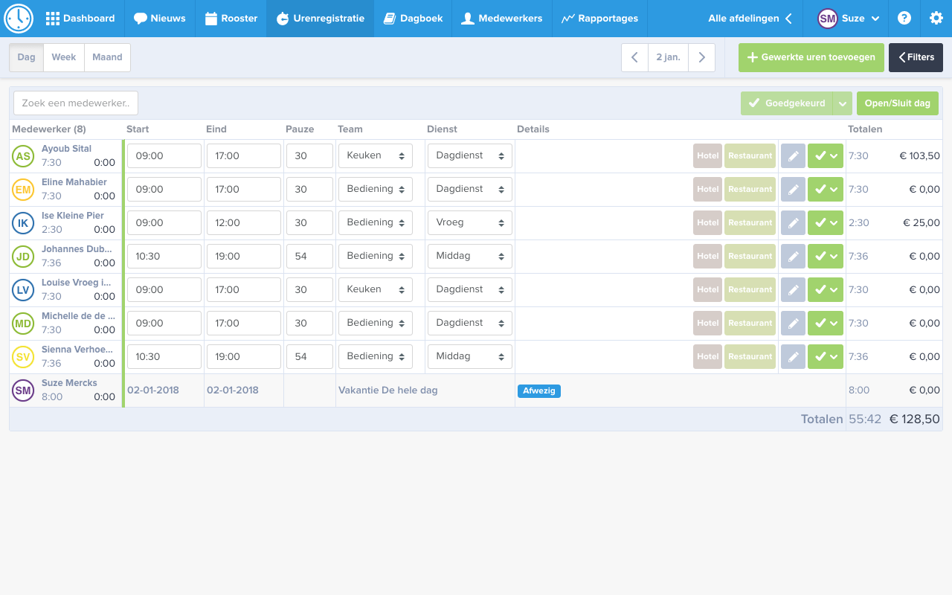Open the Nieuws menu
The width and height of the screenshot is (952, 595).
coord(160,19)
